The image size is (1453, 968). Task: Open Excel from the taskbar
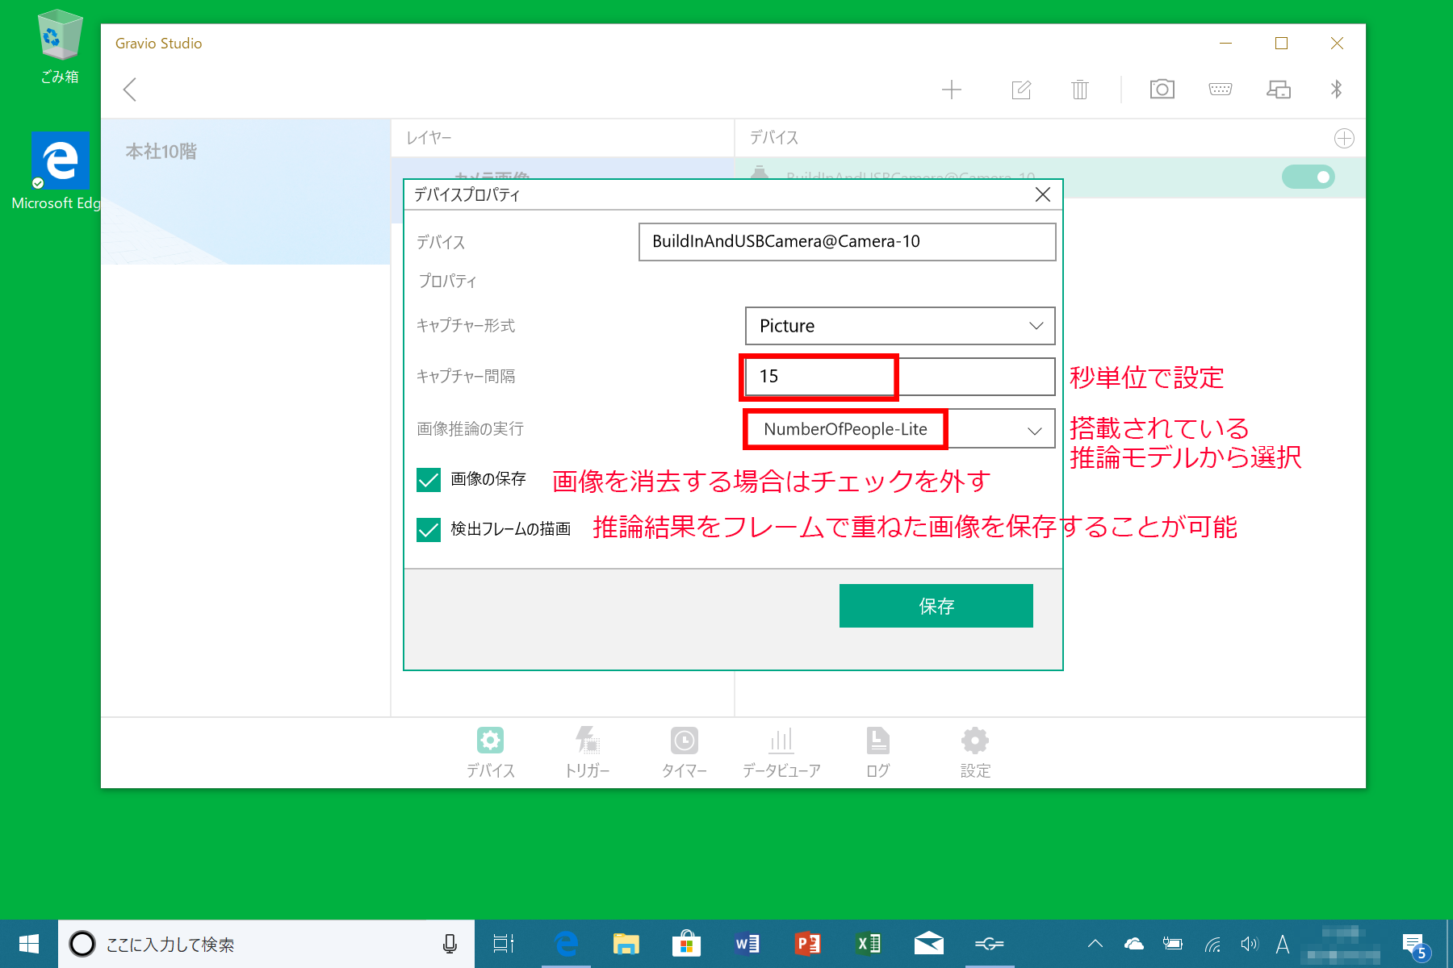point(869,944)
